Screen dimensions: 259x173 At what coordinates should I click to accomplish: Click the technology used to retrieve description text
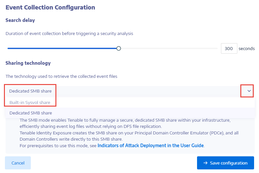61,76
